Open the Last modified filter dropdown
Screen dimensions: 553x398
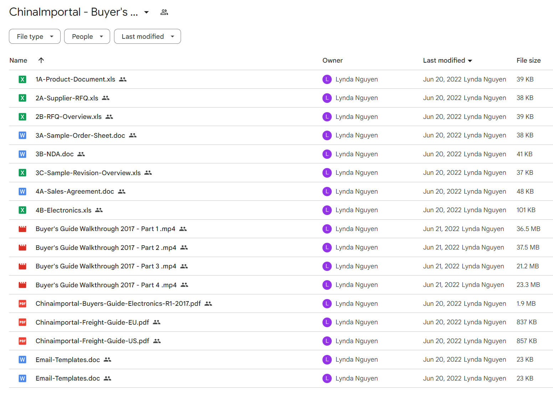[147, 36]
